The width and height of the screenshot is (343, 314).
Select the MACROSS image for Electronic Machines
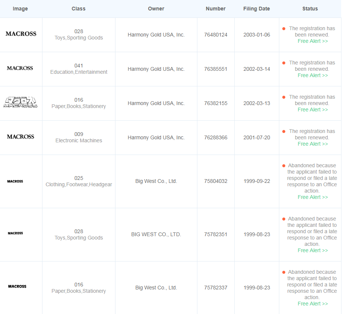tap(20, 137)
